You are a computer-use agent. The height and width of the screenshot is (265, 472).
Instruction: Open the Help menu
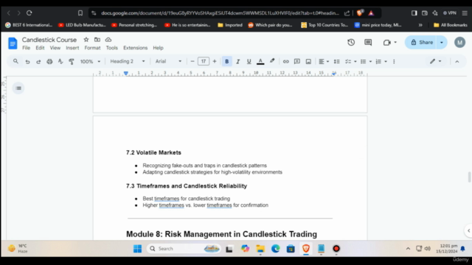tap(158, 48)
